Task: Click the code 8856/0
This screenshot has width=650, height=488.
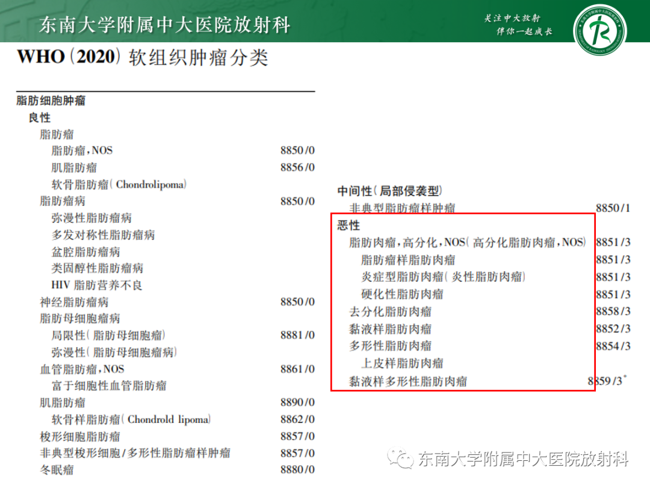Action: tap(297, 167)
